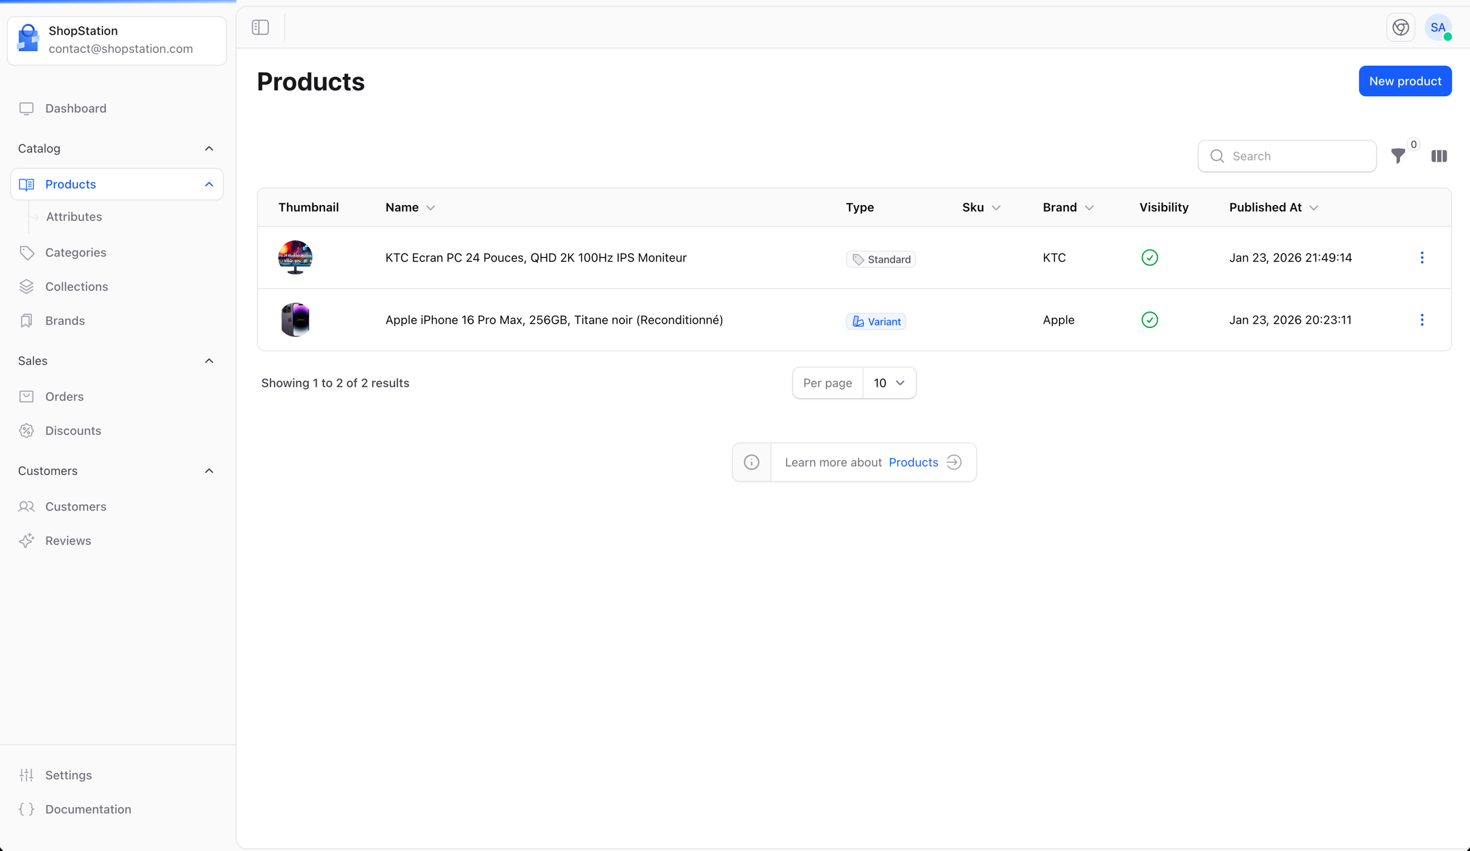Image resolution: width=1470 pixels, height=851 pixels.
Task: Click the Products book icon in sidebar
Action: coord(26,184)
